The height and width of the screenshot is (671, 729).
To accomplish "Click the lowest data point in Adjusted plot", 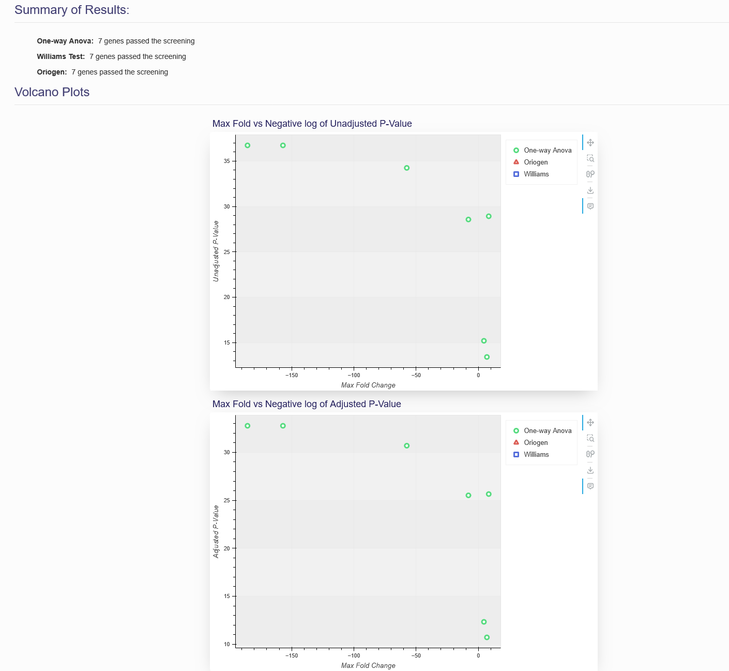I will click(487, 637).
